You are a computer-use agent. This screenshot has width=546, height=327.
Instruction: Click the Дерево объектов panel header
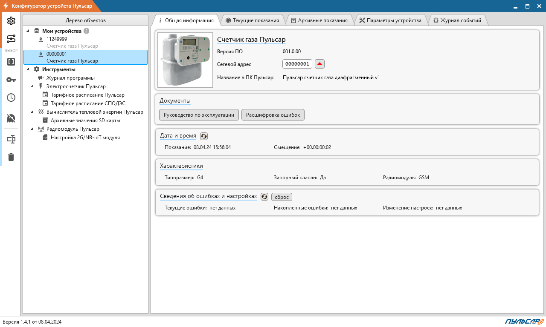point(85,20)
